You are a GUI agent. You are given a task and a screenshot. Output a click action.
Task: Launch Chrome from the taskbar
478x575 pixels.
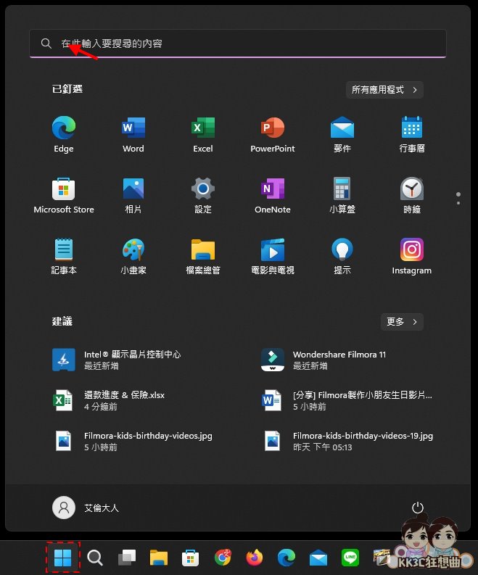(x=223, y=558)
